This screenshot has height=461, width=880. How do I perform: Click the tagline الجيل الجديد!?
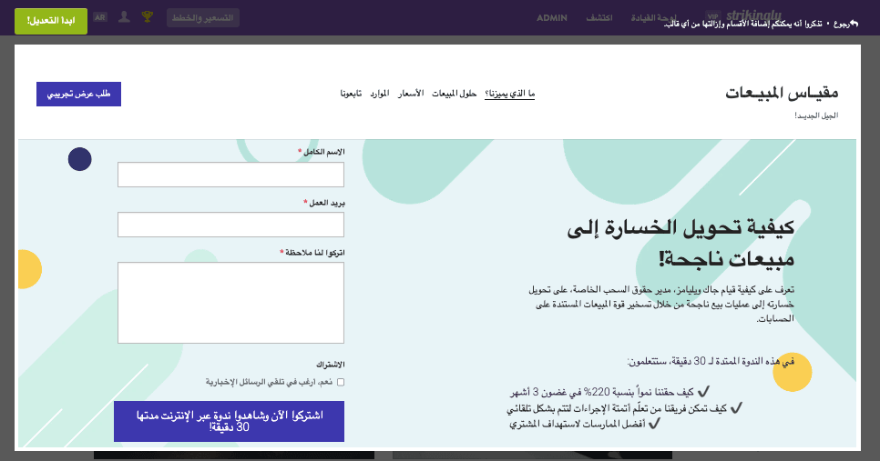816,115
